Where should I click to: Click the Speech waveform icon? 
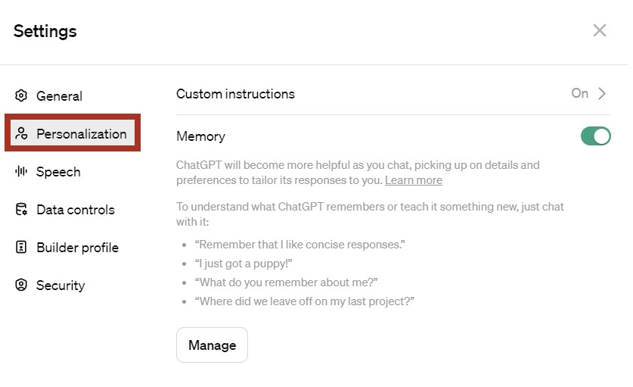(x=21, y=172)
